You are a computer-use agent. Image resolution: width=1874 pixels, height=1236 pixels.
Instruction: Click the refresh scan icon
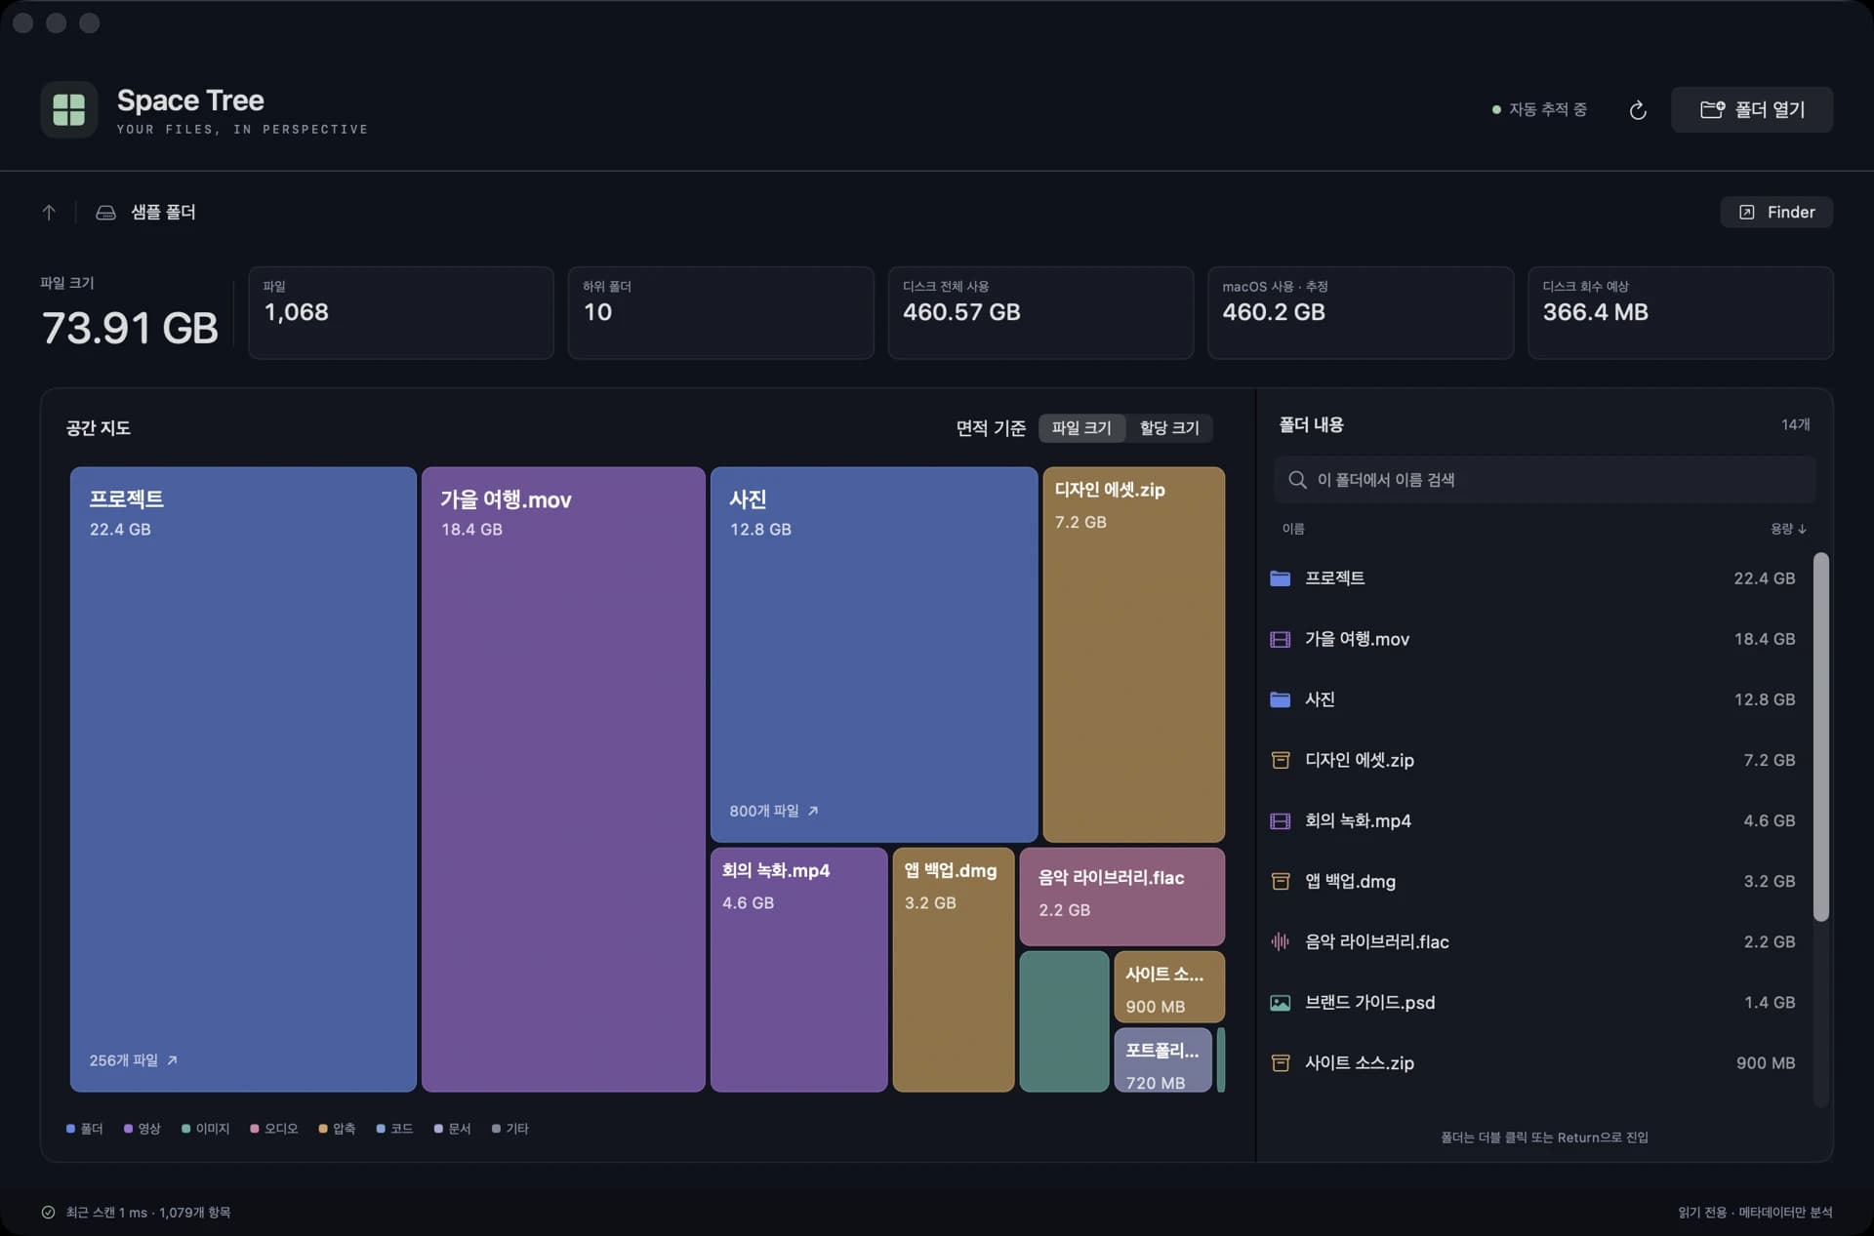click(x=1638, y=110)
